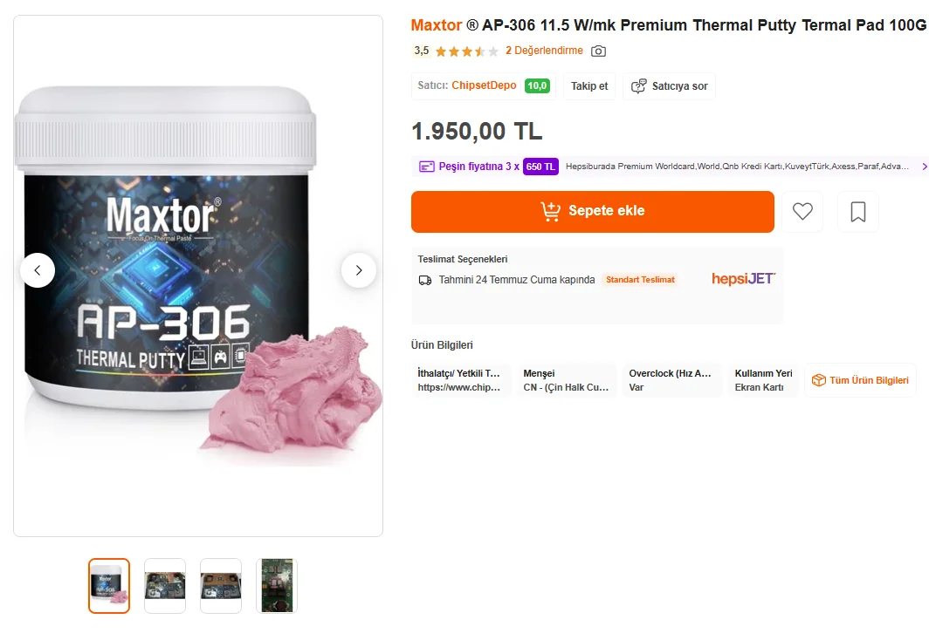Ask the seller via Satıcıya sor
Image resolution: width=929 pixels, height=640 pixels.
(x=670, y=86)
